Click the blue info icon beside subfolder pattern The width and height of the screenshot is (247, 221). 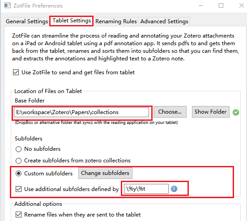[x=174, y=189]
